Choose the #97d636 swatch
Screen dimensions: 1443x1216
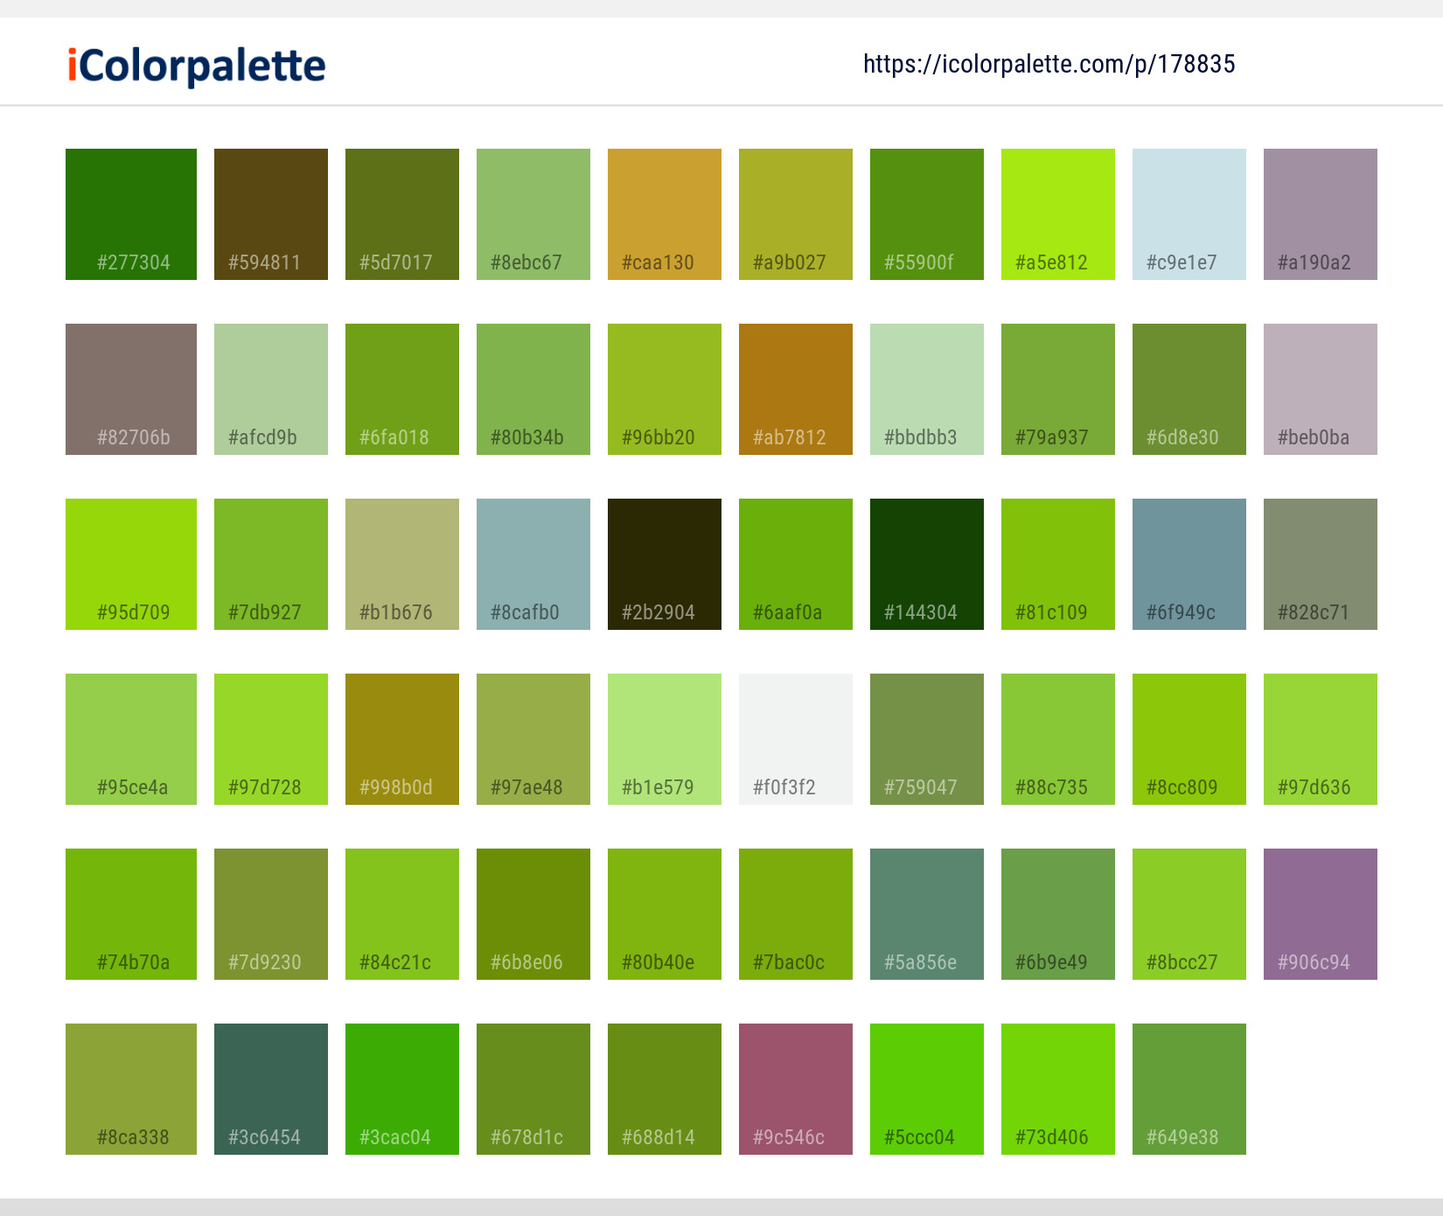[1321, 739]
